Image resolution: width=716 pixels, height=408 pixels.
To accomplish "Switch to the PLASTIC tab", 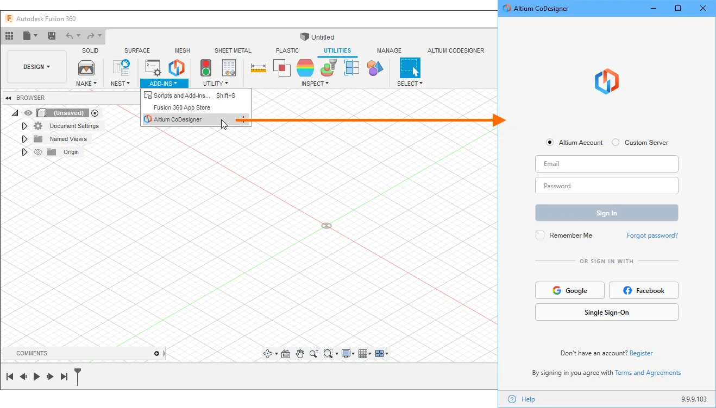I will pyautogui.click(x=287, y=50).
